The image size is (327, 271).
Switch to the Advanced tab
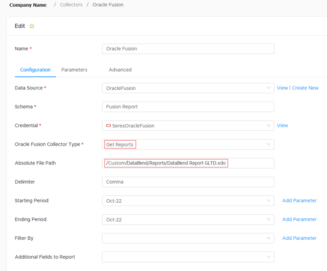[120, 70]
